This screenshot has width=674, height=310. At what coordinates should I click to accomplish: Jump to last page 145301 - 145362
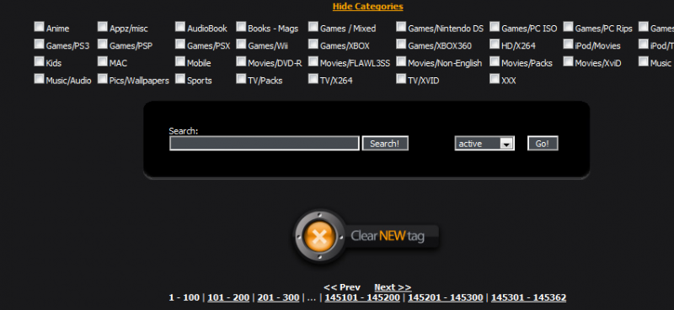tap(529, 297)
